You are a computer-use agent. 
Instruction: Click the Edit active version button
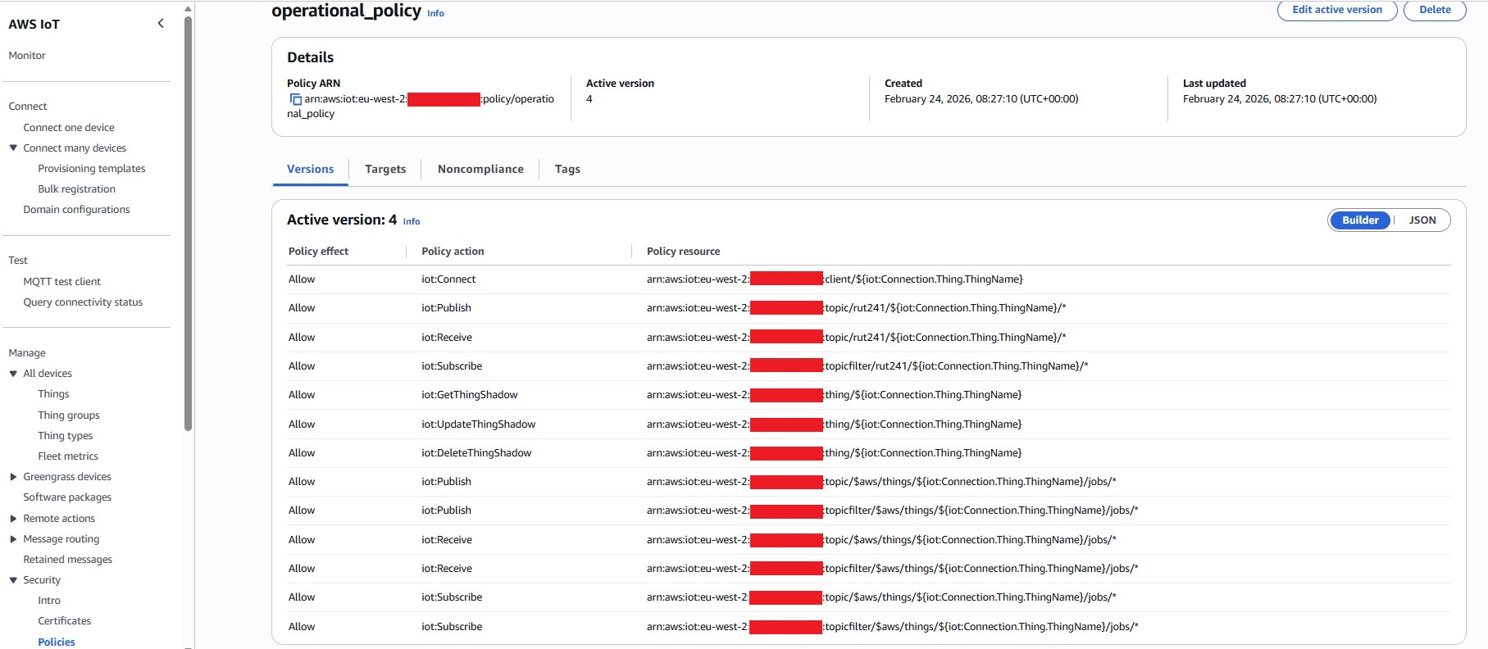tap(1336, 10)
